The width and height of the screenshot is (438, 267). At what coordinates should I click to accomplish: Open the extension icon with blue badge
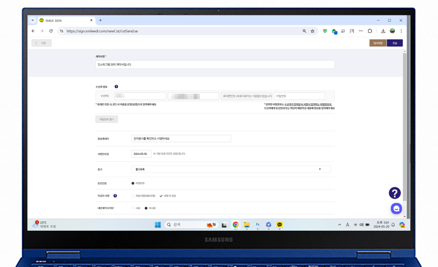coord(334,31)
